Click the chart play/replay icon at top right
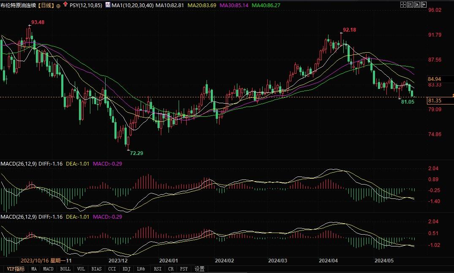 coord(417,4)
